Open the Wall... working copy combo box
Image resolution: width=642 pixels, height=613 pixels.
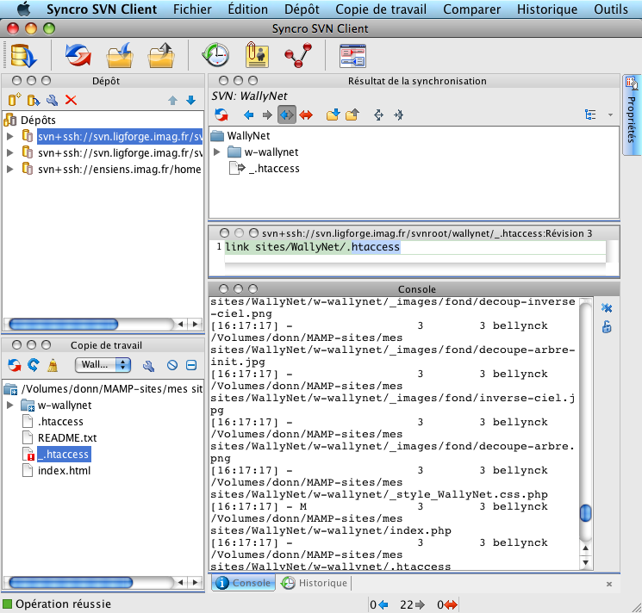[x=103, y=365]
